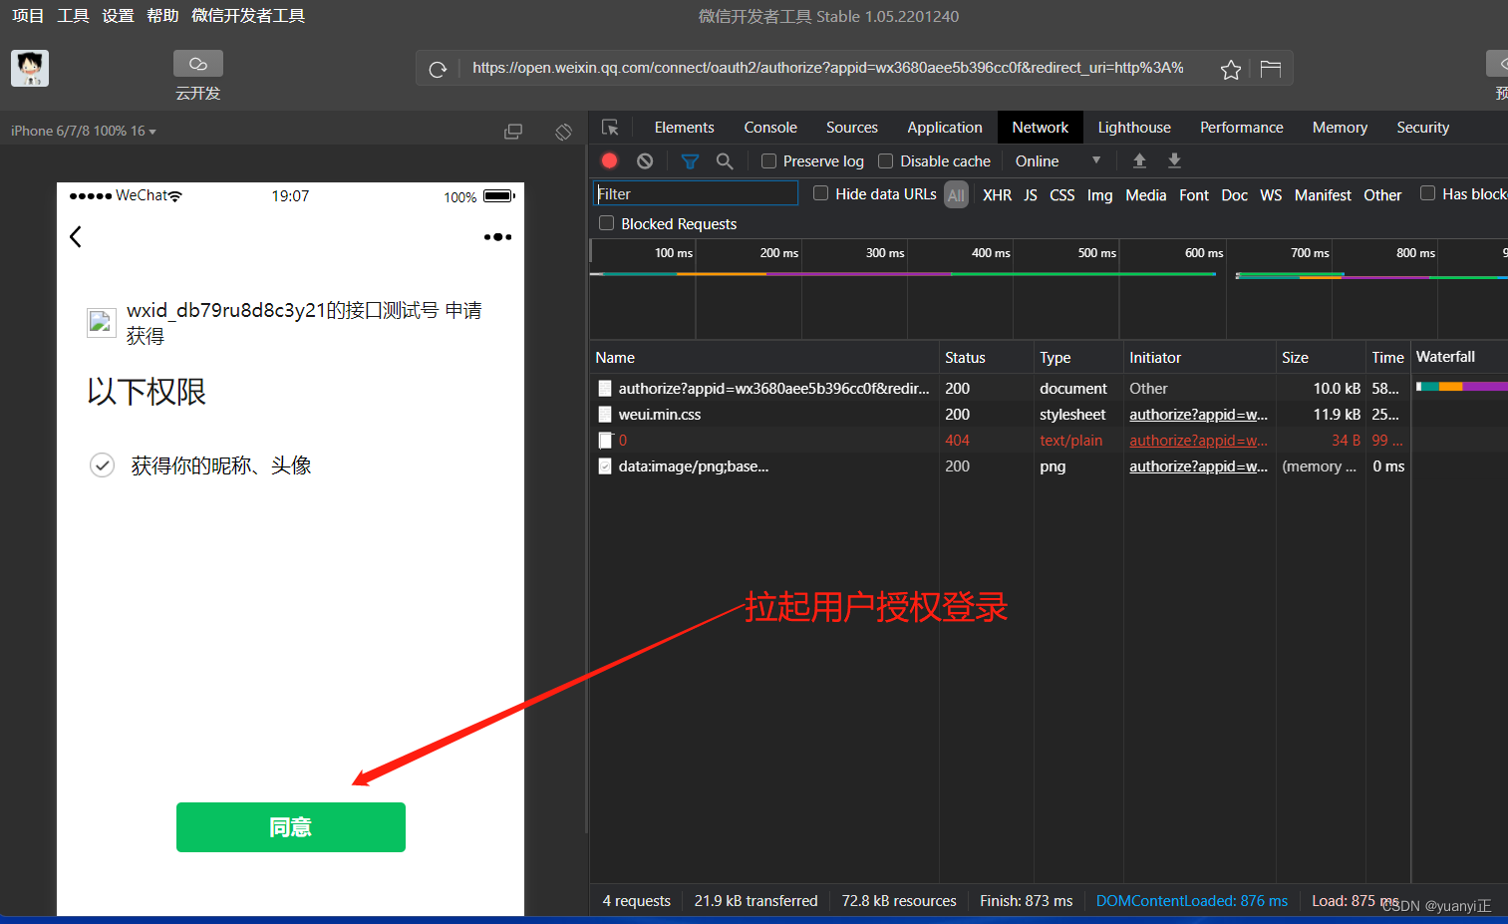
Task: Tick the Blocked Requests checkbox
Action: coord(606,223)
